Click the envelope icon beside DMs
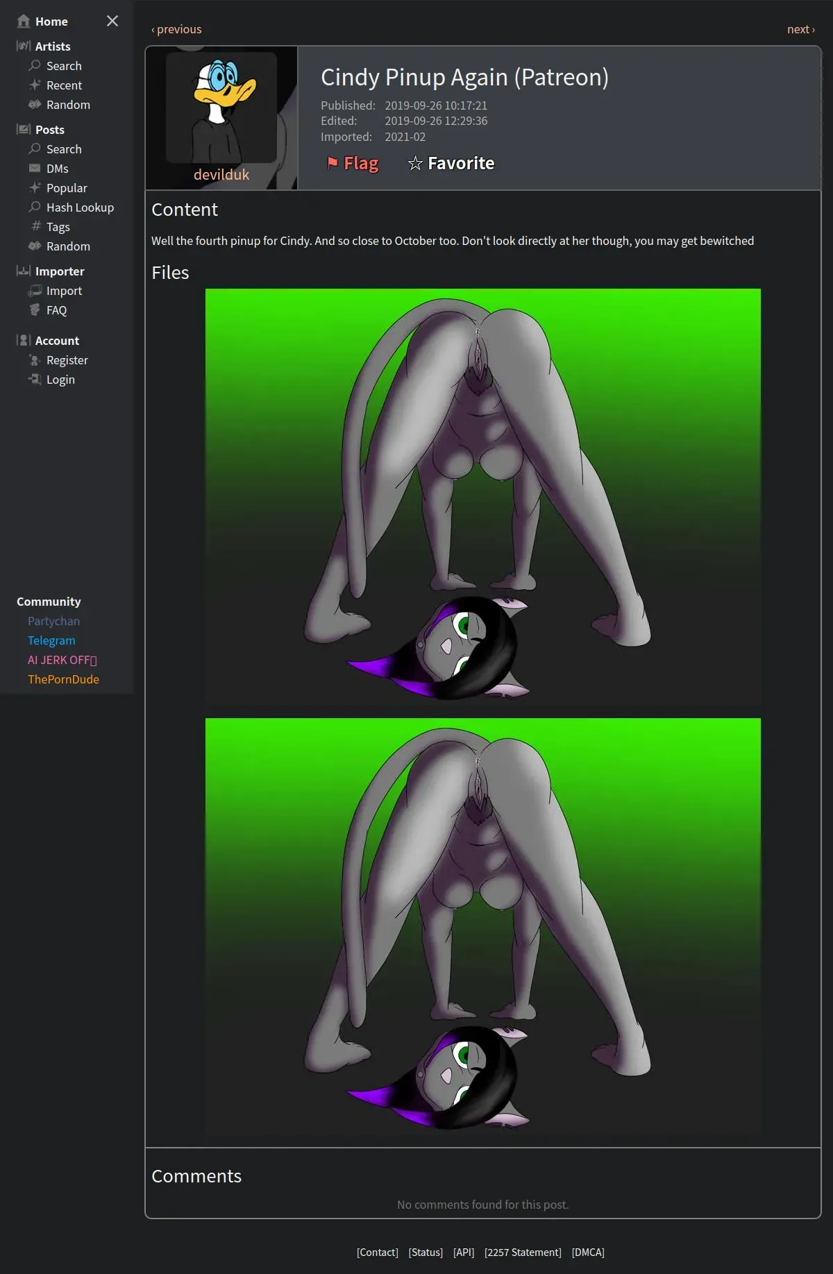833x1274 pixels. (x=35, y=168)
